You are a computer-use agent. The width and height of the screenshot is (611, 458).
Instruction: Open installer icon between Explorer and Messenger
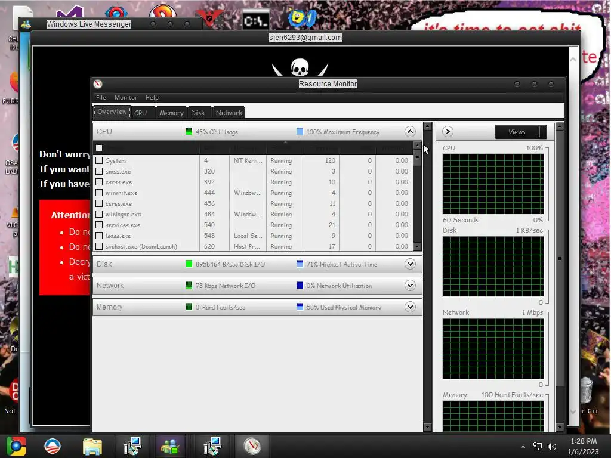pos(132,446)
